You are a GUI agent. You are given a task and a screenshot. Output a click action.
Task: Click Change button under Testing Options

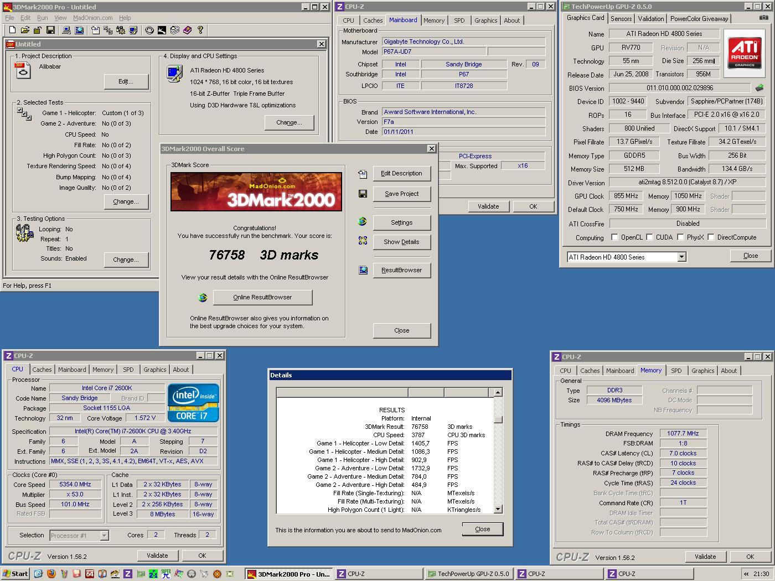(126, 260)
